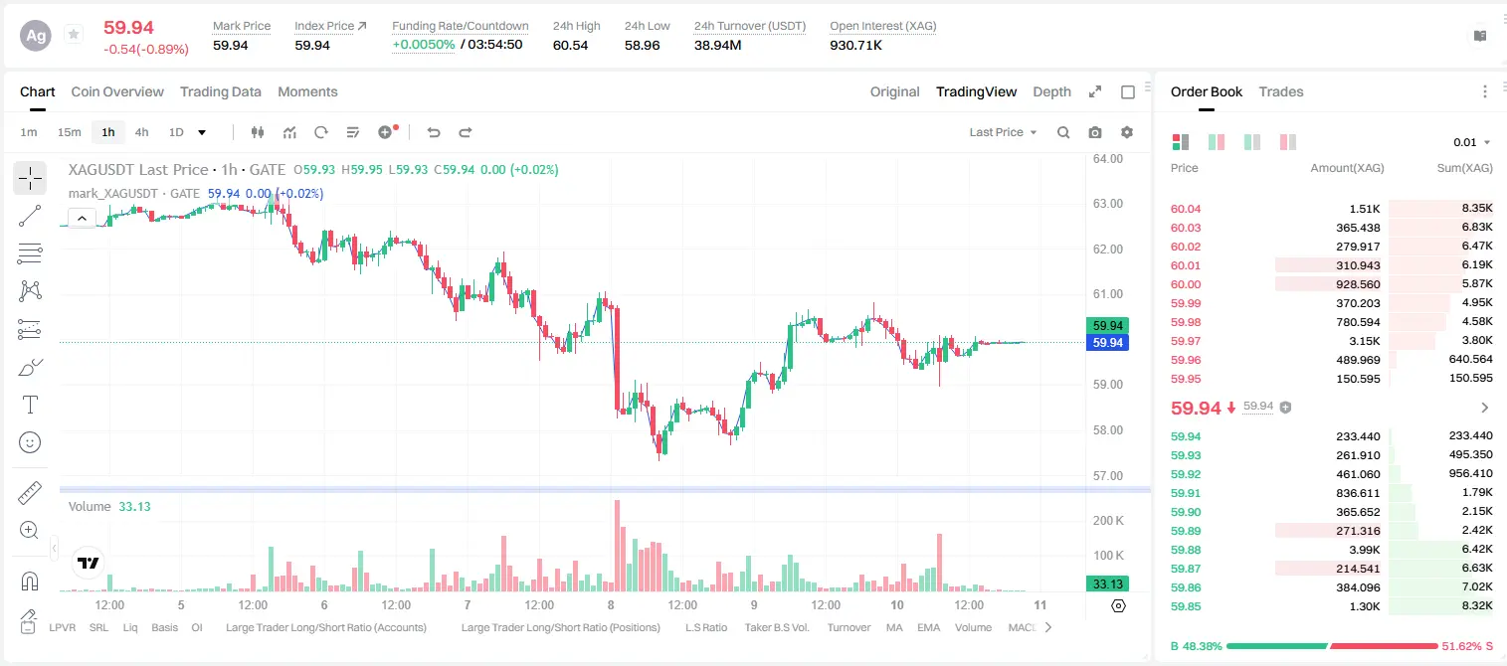Click the 60.00 ask price row
This screenshot has height=666, width=1507.
(1332, 284)
